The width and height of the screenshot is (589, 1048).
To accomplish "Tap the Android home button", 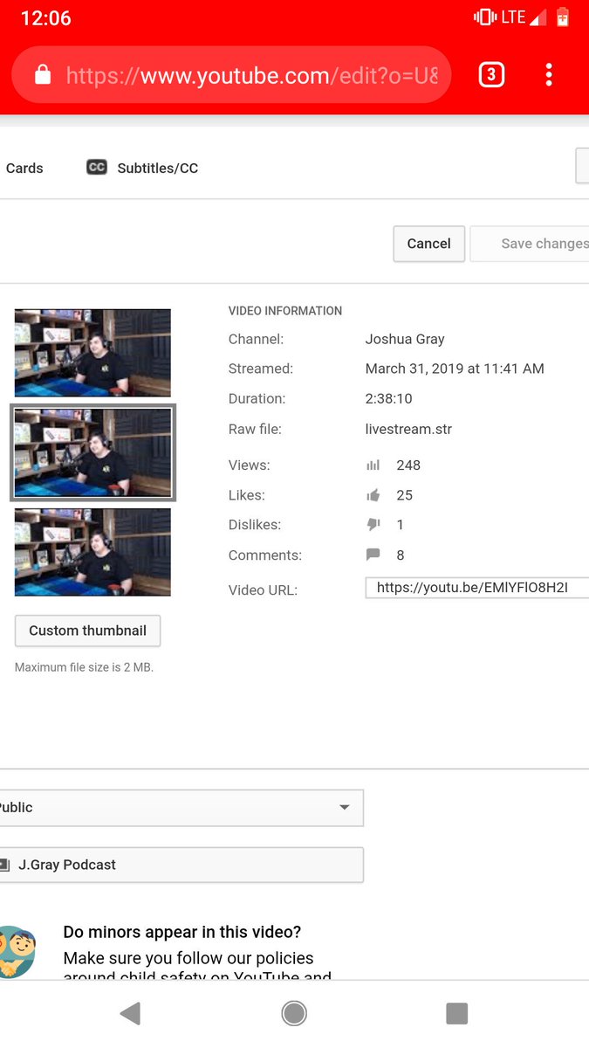I will click(294, 1013).
